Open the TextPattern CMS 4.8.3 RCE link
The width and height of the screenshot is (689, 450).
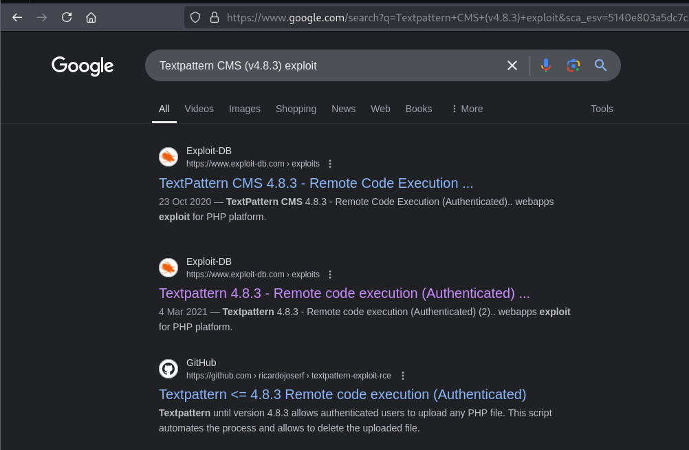pos(316,183)
